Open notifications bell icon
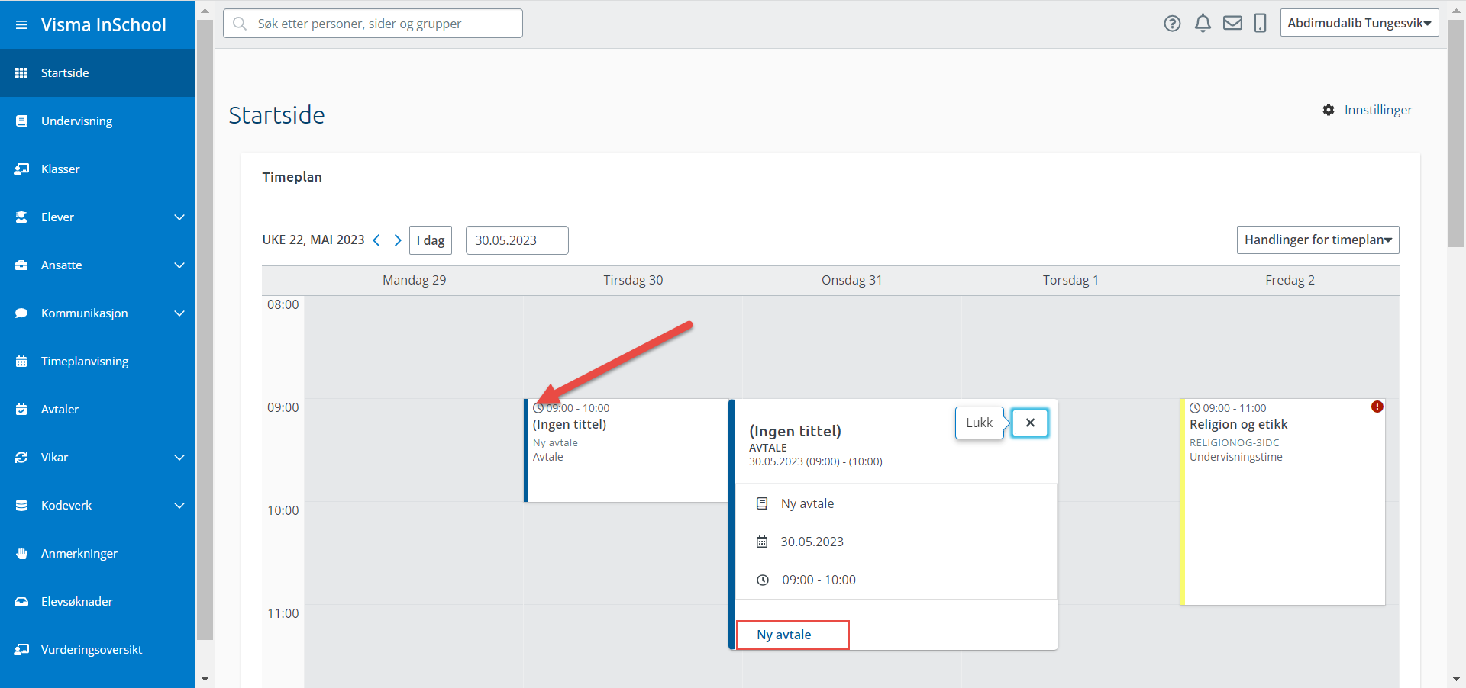 [x=1203, y=24]
